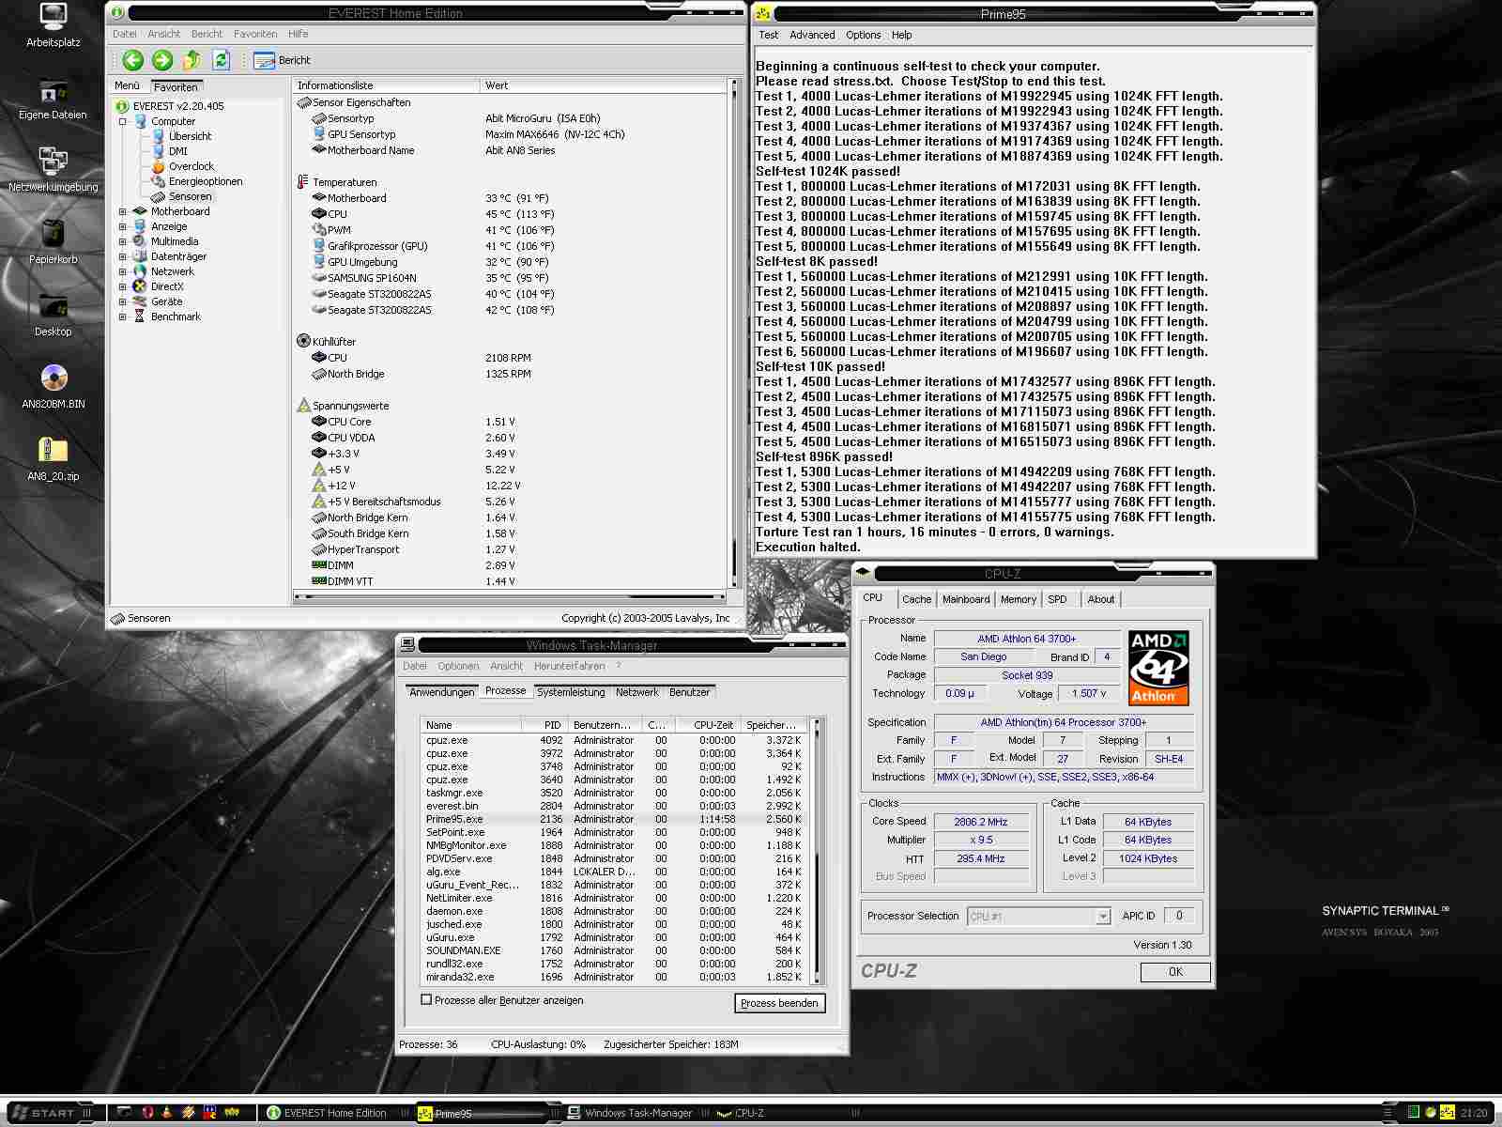Screen dimensions: 1502x1127
Task: Expand the Motherboard node in EVEREST tree
Action: point(122,211)
